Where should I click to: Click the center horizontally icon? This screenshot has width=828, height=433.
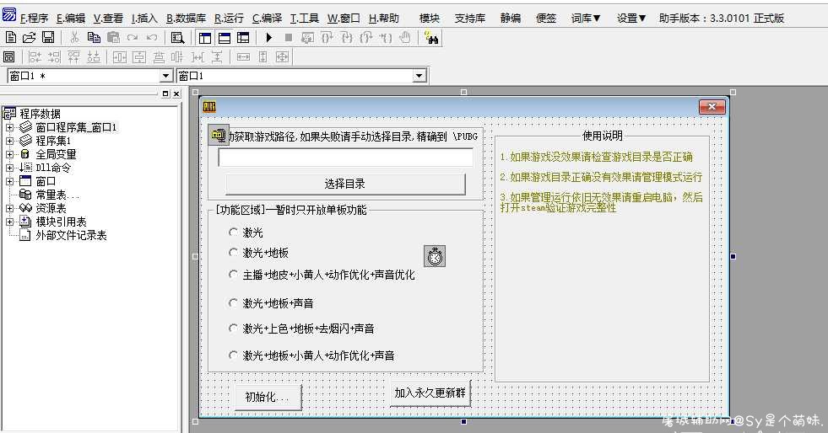point(120,57)
